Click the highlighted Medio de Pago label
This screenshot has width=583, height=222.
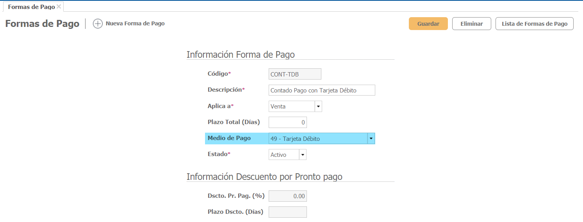click(x=229, y=138)
